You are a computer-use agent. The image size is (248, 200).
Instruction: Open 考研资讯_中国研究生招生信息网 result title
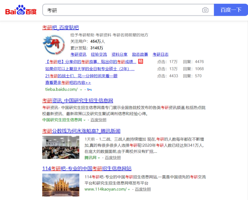tap(78, 101)
